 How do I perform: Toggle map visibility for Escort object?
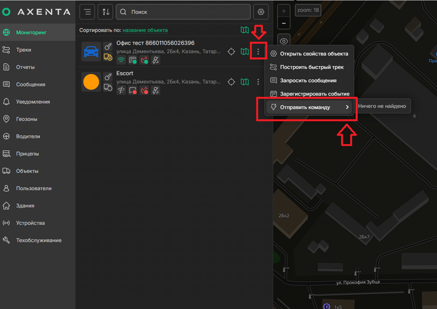[x=244, y=82]
